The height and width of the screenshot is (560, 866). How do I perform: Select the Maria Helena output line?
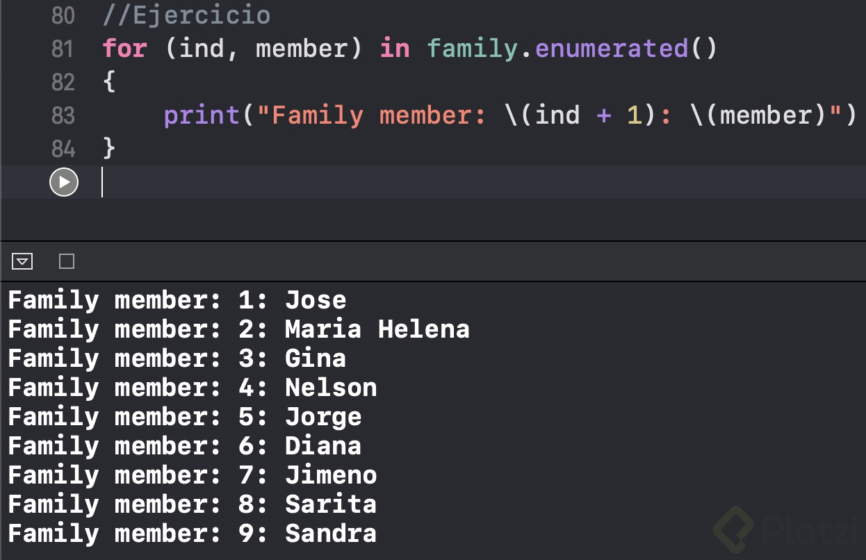[238, 329]
